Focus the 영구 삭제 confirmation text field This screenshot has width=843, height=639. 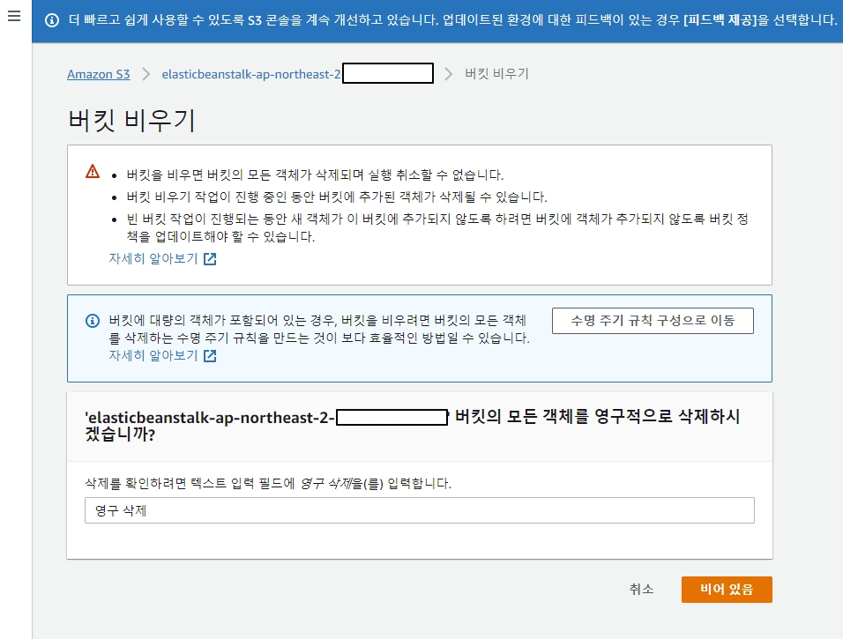(x=420, y=510)
